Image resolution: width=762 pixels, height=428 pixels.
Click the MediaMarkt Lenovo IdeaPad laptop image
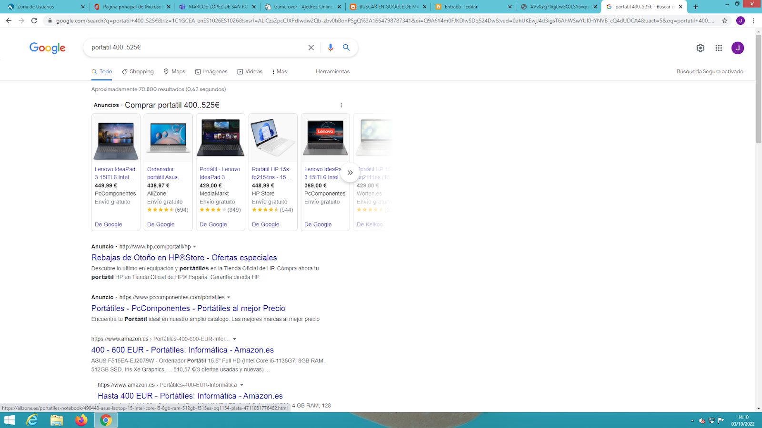click(221, 138)
